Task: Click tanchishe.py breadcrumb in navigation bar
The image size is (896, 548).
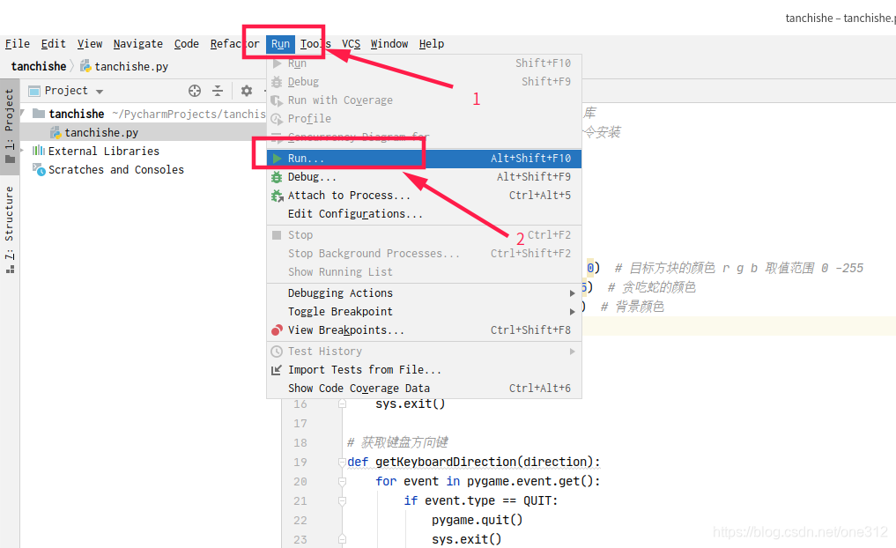Action: tap(124, 66)
